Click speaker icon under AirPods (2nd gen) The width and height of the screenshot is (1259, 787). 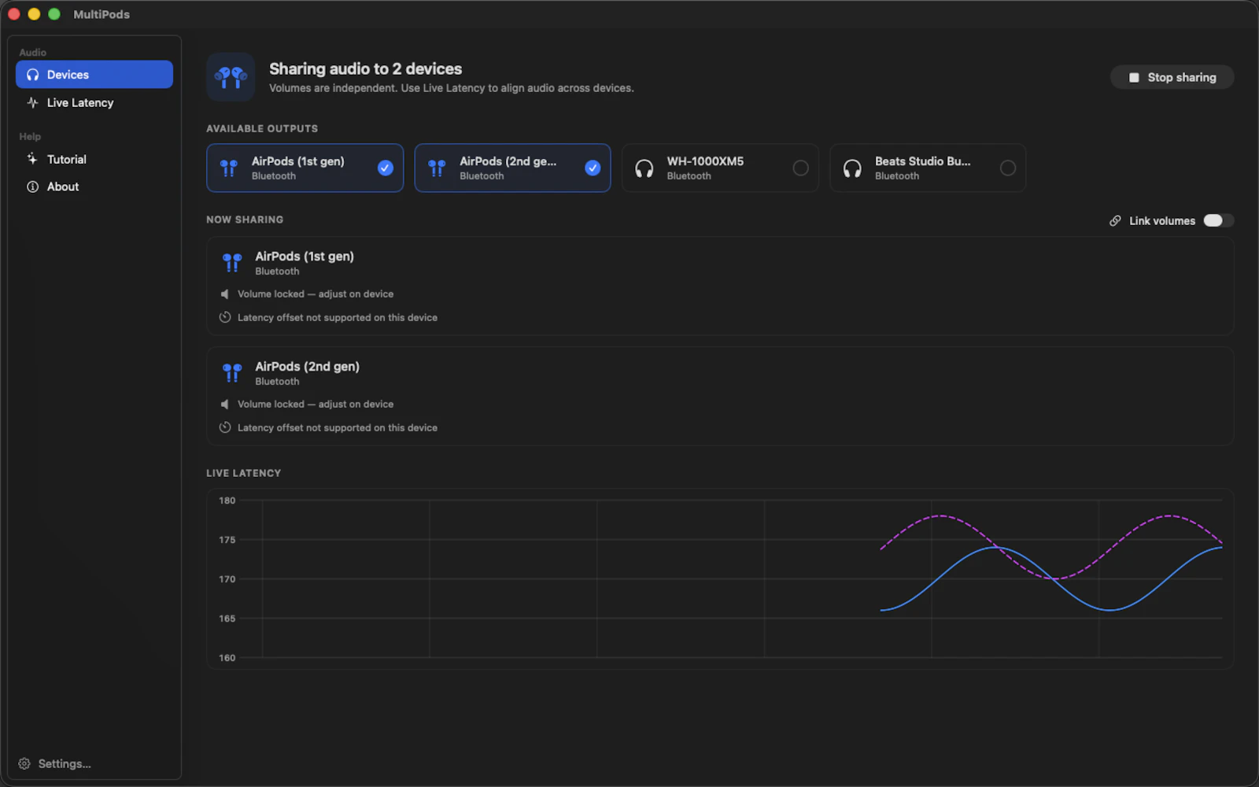tap(224, 404)
